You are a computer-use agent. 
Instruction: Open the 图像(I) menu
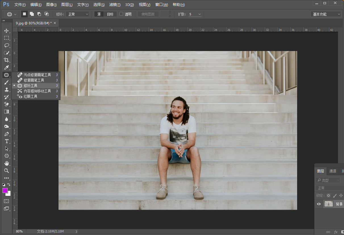pos(51,5)
